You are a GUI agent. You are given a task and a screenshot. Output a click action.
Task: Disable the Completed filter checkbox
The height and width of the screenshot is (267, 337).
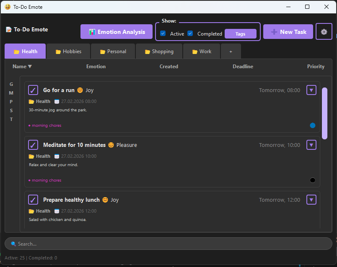(x=190, y=34)
